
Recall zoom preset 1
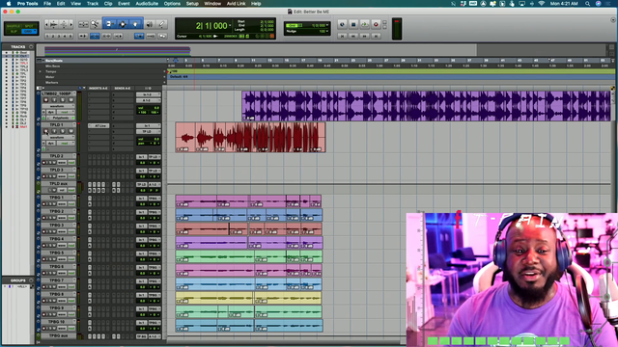click(x=47, y=36)
